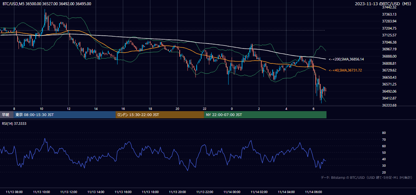Select the 36808.81 price axis label

point(389,63)
